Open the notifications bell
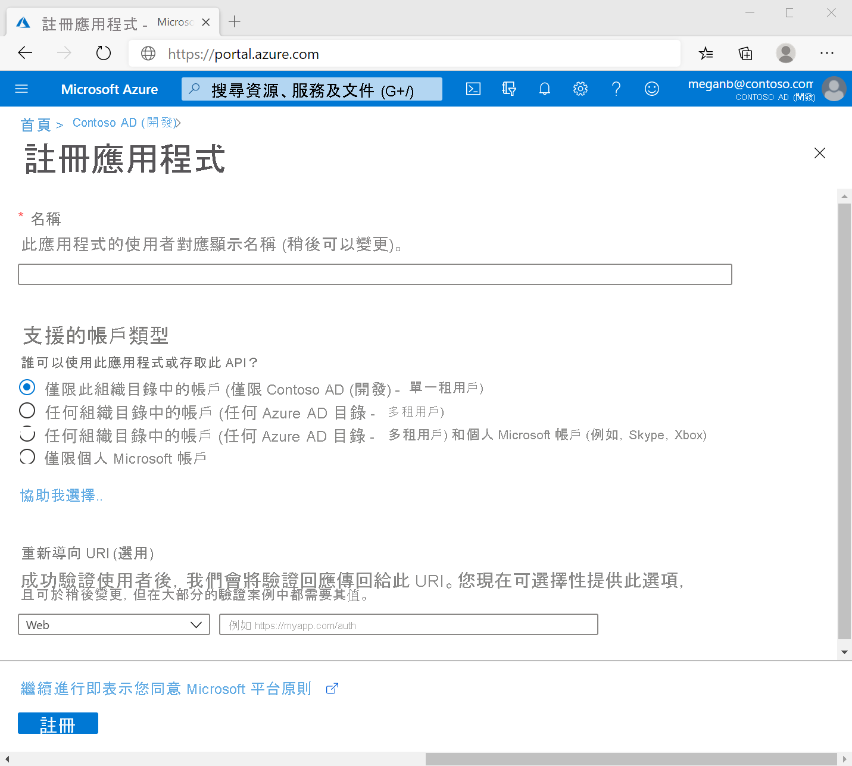 pyautogui.click(x=545, y=89)
